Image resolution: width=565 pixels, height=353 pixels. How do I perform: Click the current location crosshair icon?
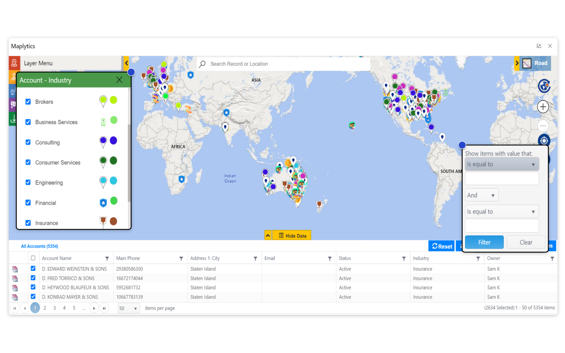tap(544, 140)
